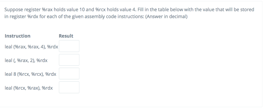Screen dimensions: 269x111
Task: Click the "Instruction" column header
Action: click(18, 36)
